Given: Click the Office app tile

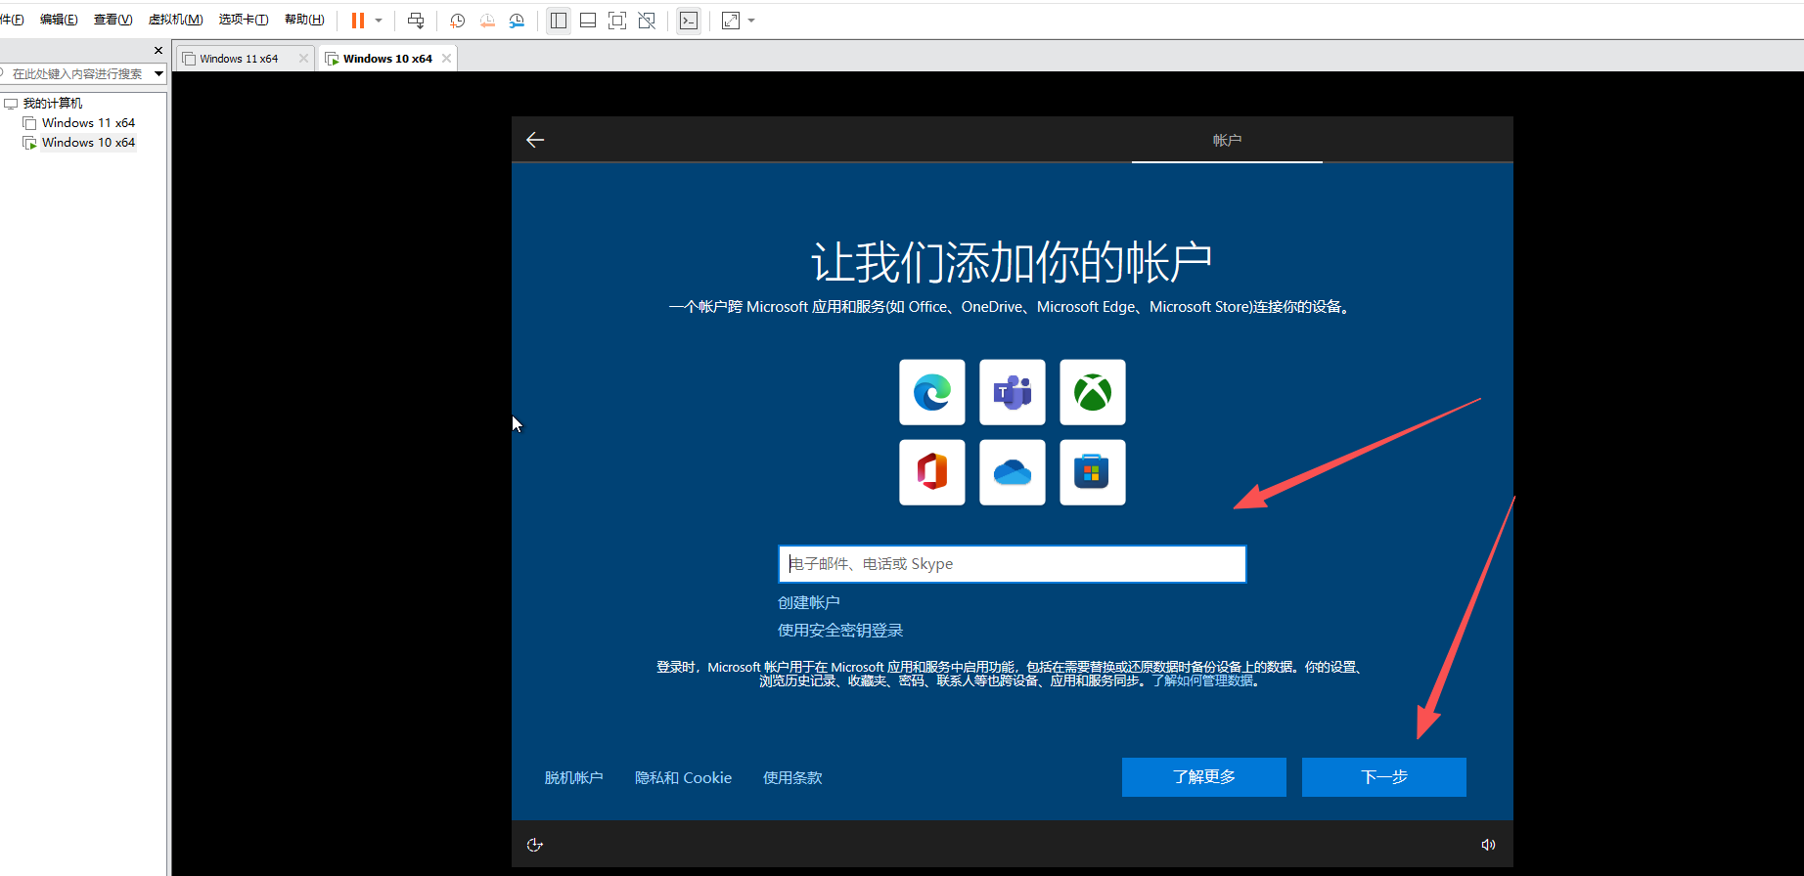Looking at the screenshot, I should (x=932, y=472).
